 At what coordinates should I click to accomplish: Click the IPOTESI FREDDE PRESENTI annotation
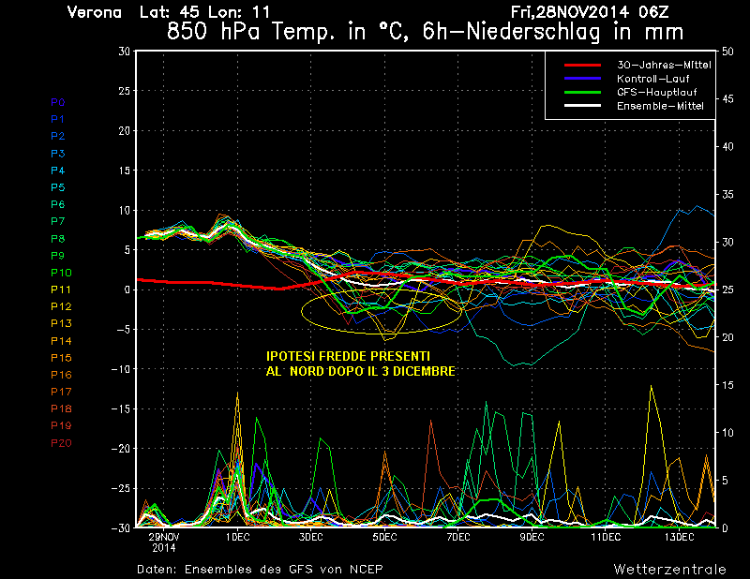click(348, 356)
